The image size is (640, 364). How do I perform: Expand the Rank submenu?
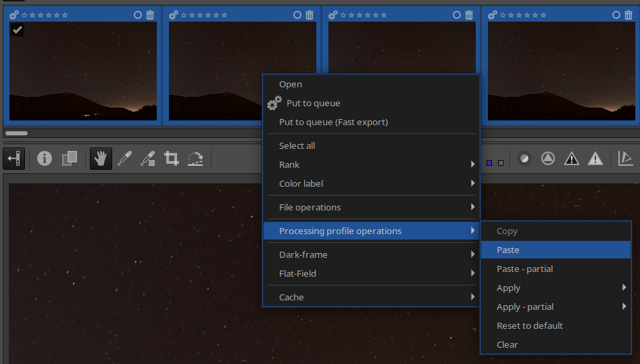tap(371, 164)
